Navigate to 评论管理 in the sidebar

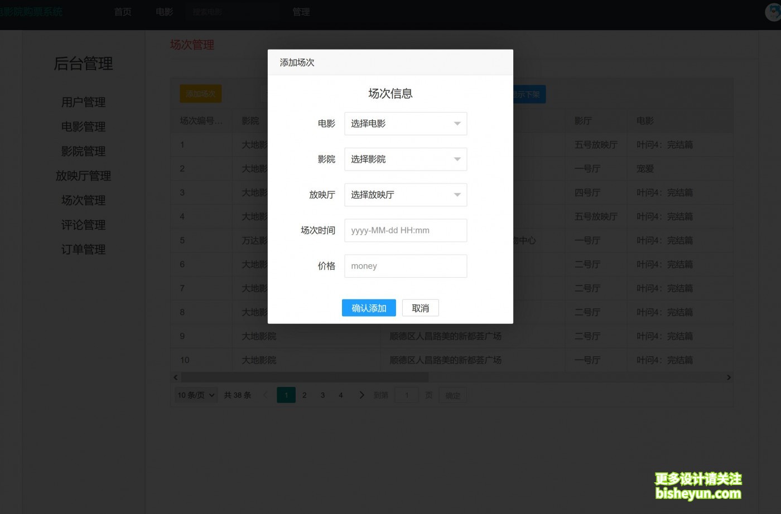83,225
